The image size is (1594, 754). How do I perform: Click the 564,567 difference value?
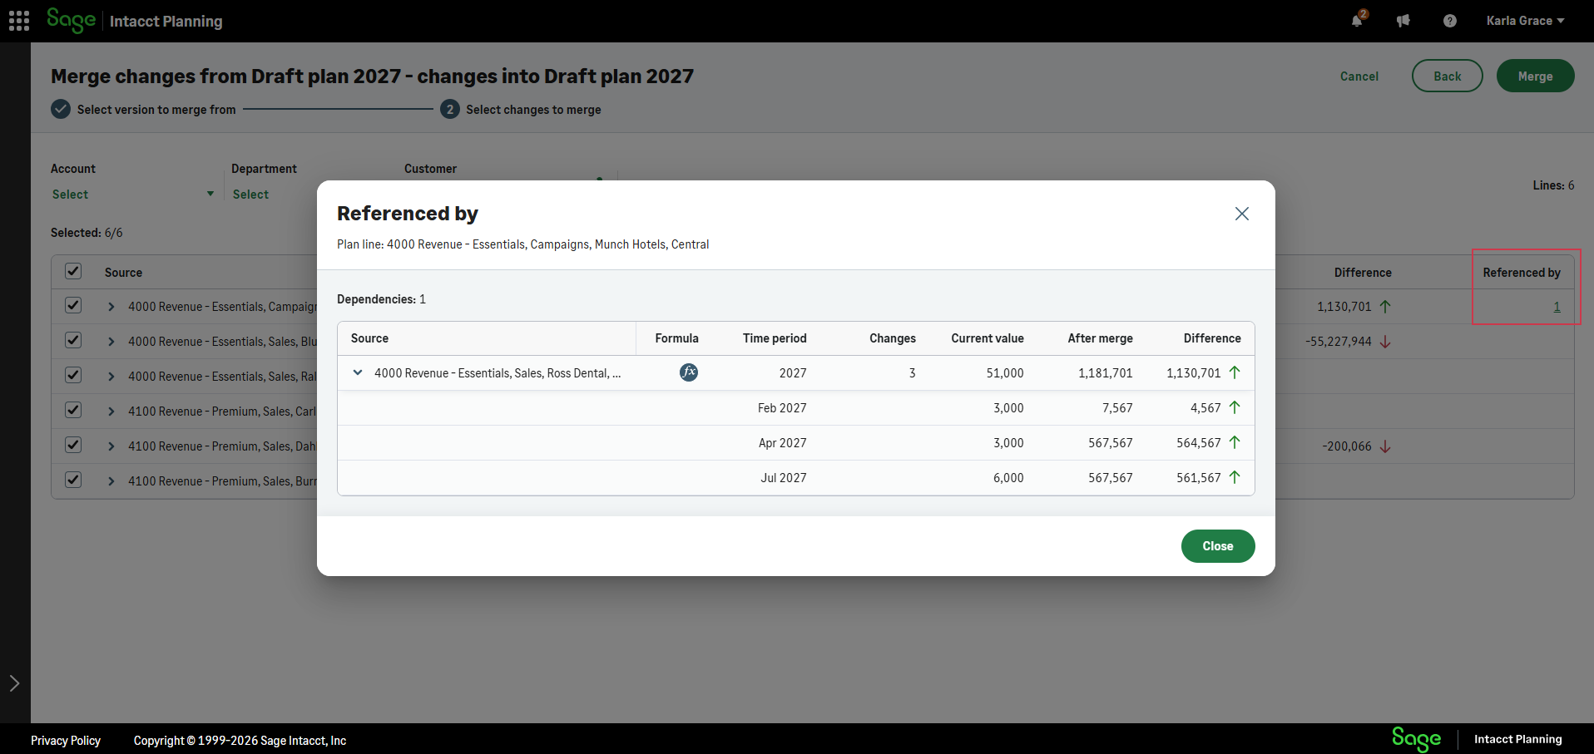(1199, 443)
